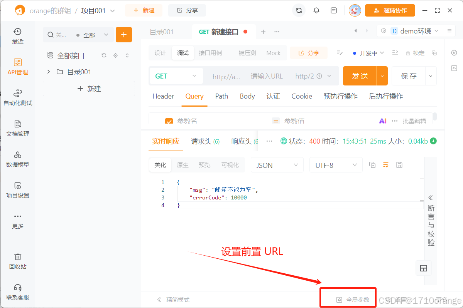Open 项目设置 in the sidebar
463x308 pixels.
point(18,190)
